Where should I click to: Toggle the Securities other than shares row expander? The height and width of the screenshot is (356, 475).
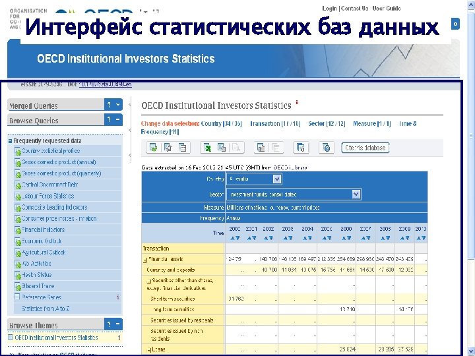tap(148, 281)
